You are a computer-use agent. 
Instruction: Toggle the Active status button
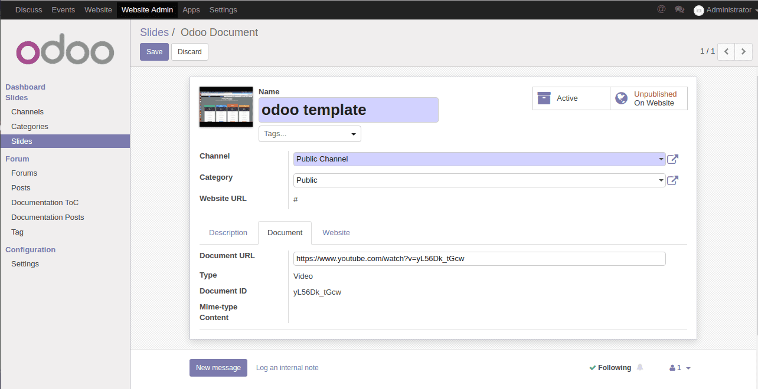(x=571, y=98)
